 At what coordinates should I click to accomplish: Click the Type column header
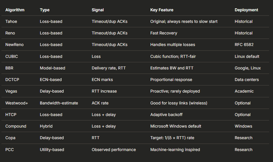(45, 10)
